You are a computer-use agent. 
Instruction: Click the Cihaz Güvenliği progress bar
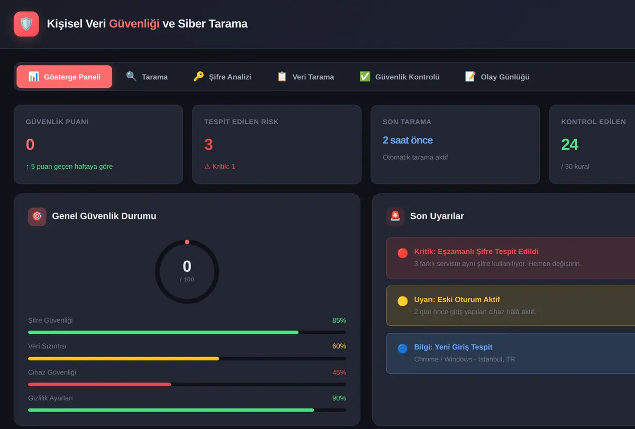click(187, 384)
